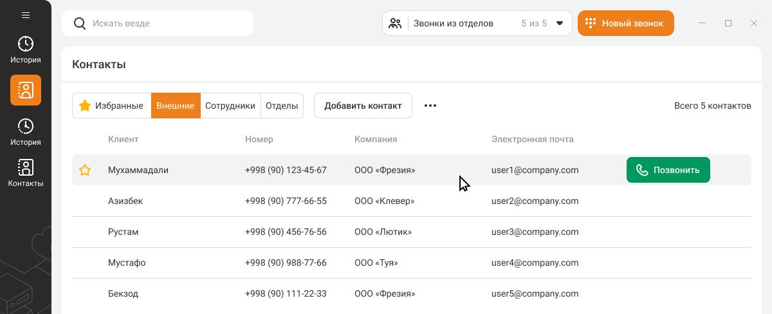Select the Внешние tab
The image size is (772, 314).
[176, 106]
